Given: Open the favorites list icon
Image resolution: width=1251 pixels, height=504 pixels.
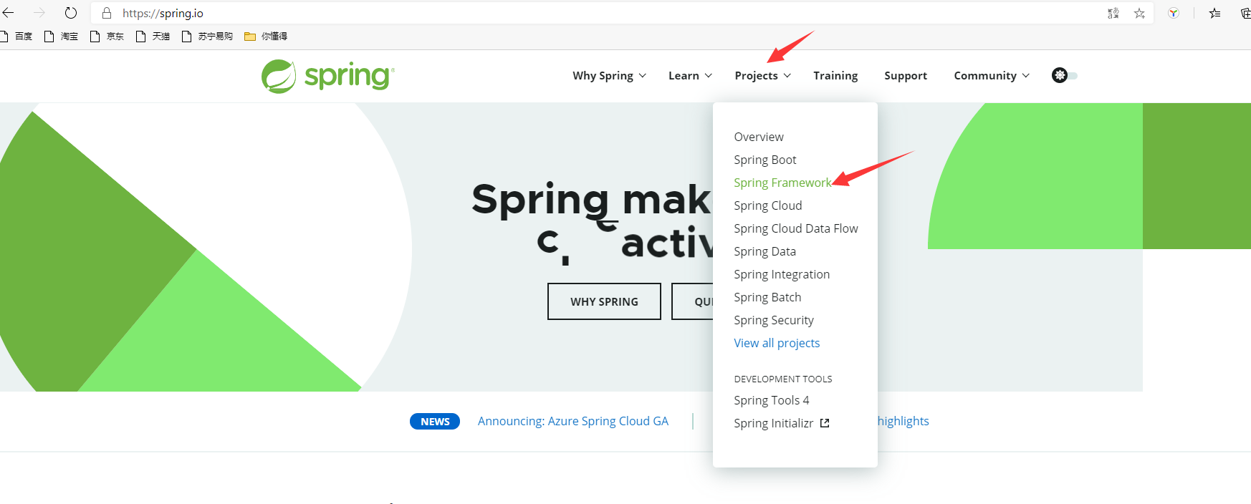Looking at the screenshot, I should pyautogui.click(x=1214, y=13).
